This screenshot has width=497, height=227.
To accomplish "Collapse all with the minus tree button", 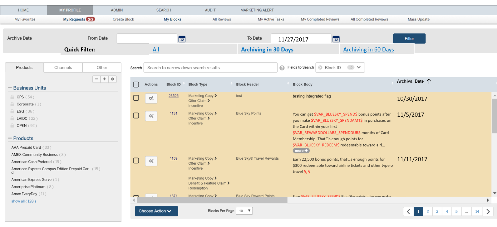I will (96, 79).
